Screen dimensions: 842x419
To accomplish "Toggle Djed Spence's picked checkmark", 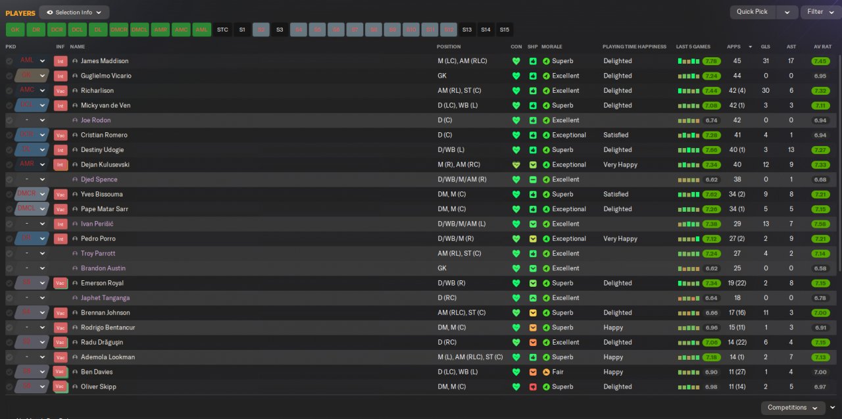I will pos(9,180).
